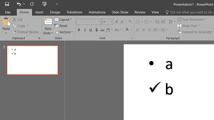This screenshot has height=120, width=214.
Task: Click the Save icon in quick access toolbar
Action: [x=7, y=4]
